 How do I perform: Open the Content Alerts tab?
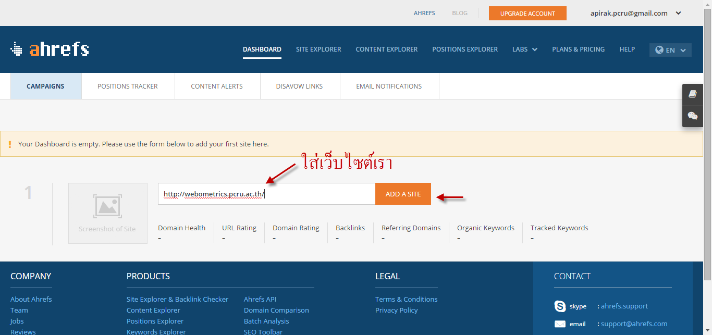click(x=217, y=86)
